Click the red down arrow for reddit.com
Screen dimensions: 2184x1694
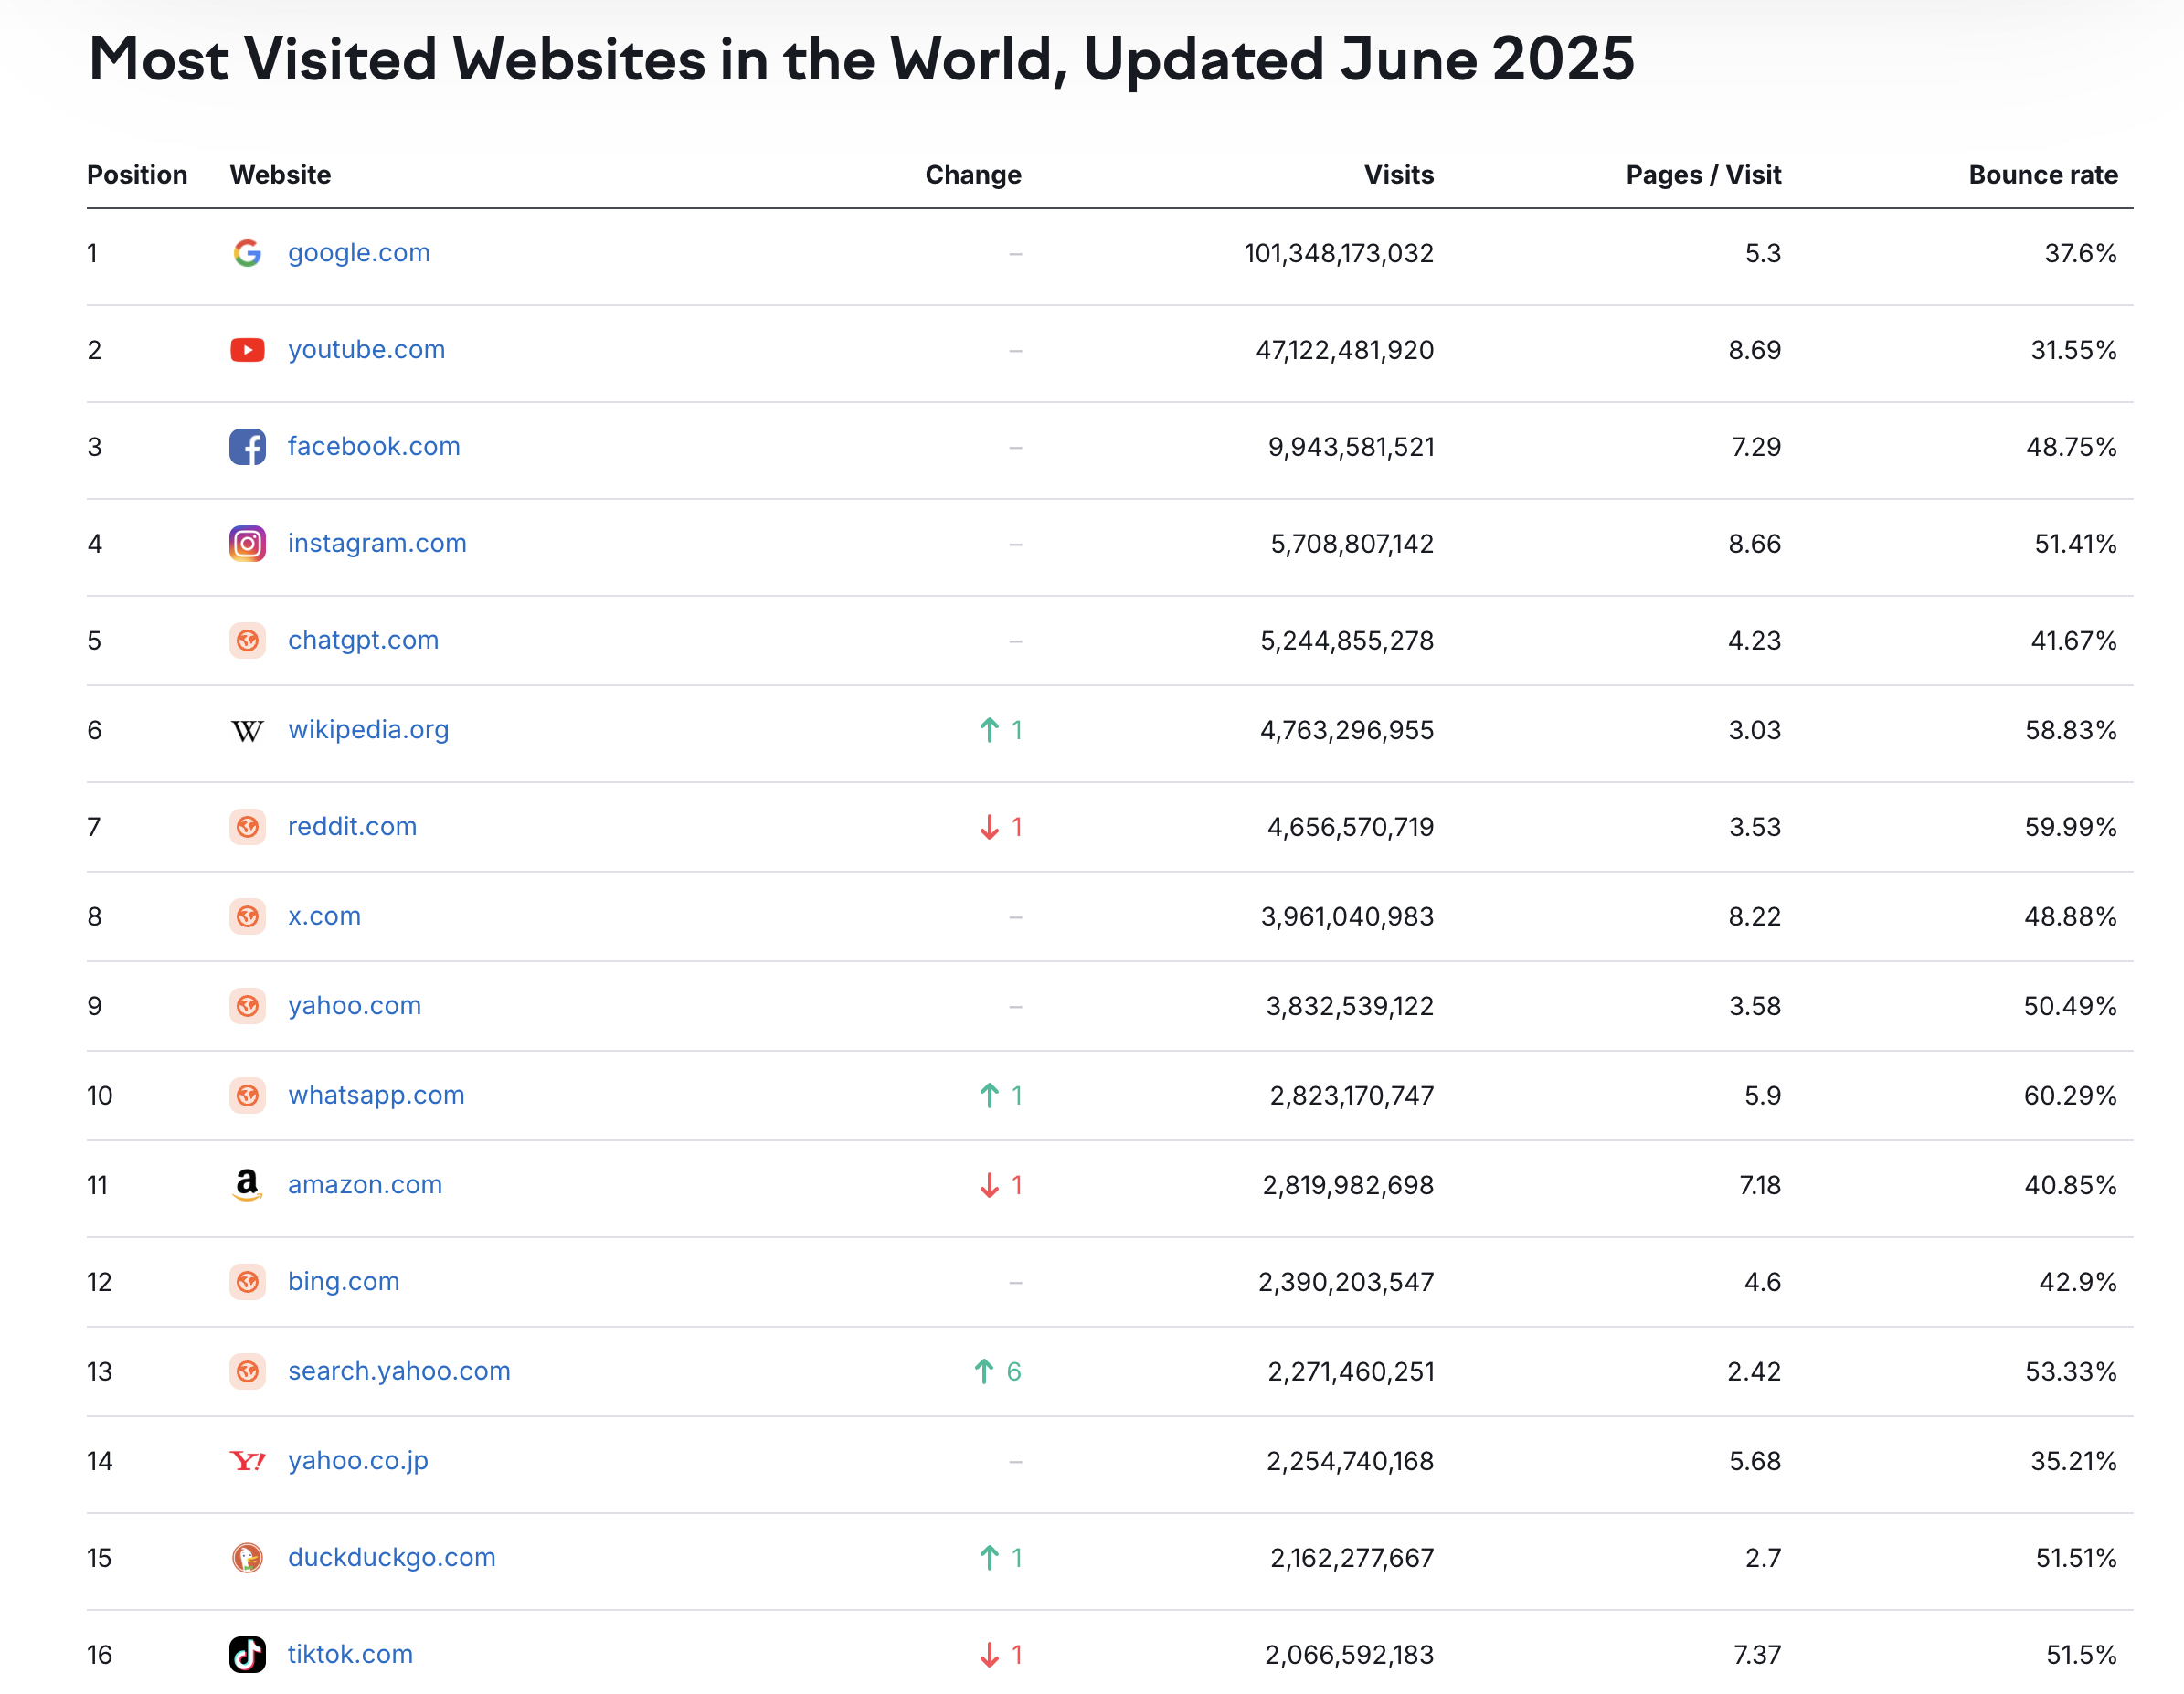[x=989, y=827]
